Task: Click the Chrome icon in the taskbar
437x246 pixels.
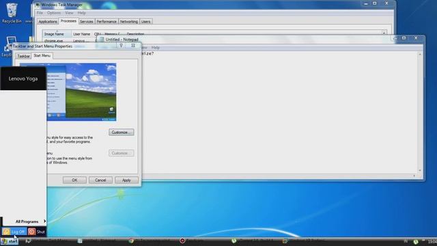Action: pos(131,241)
